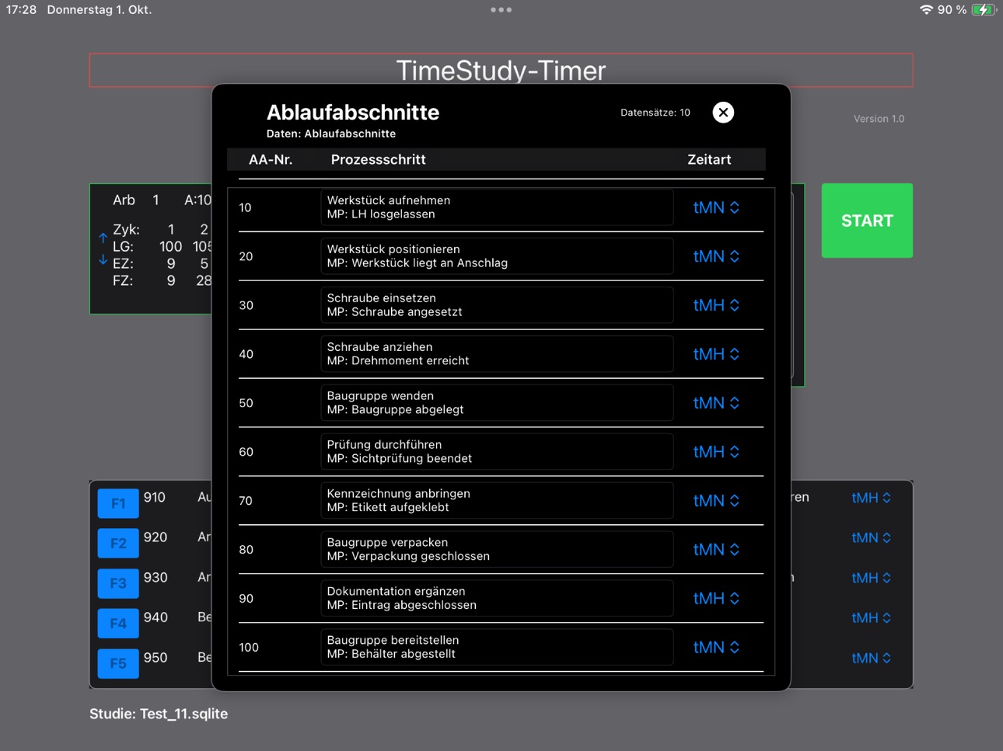The height and width of the screenshot is (751, 1003).
Task: Open Zeitart dropdown in the F5 row
Action: [872, 659]
